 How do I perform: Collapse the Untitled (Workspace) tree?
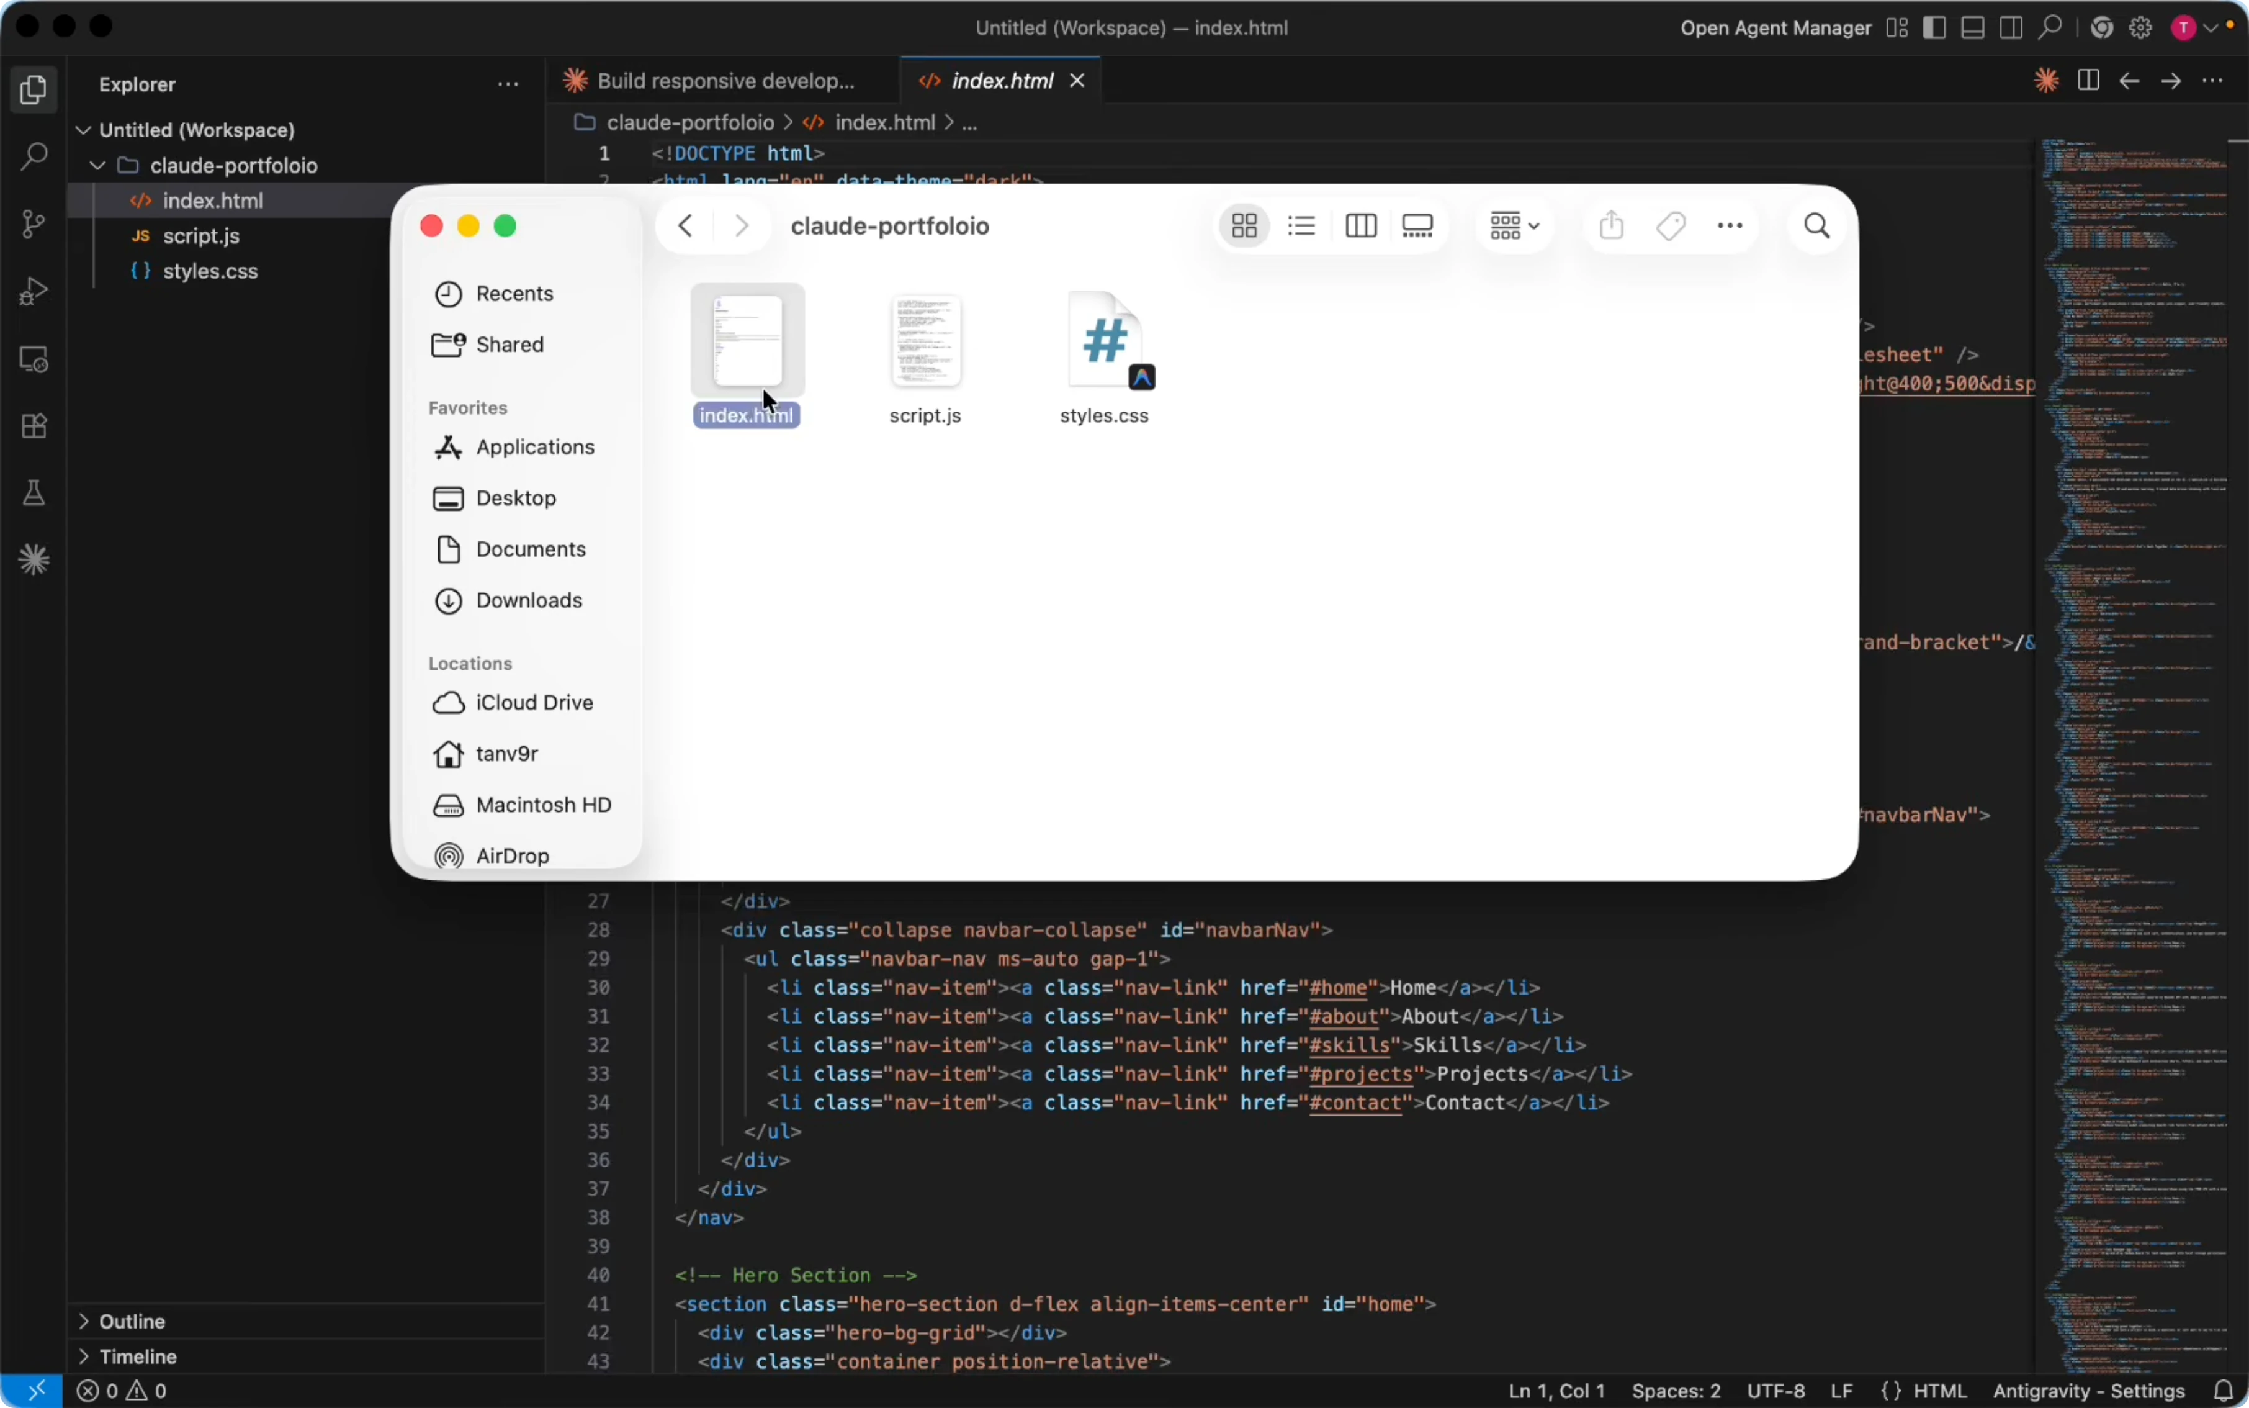[x=84, y=129]
